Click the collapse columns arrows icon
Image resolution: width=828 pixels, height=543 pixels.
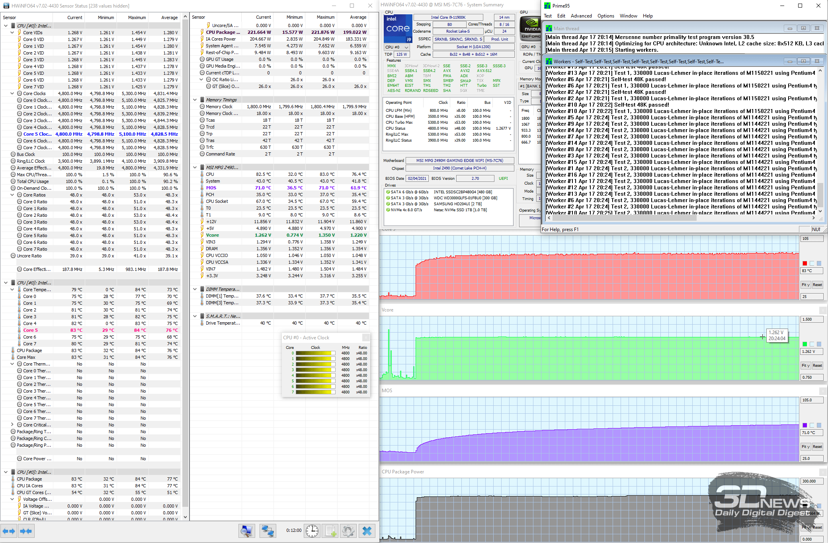pos(26,531)
